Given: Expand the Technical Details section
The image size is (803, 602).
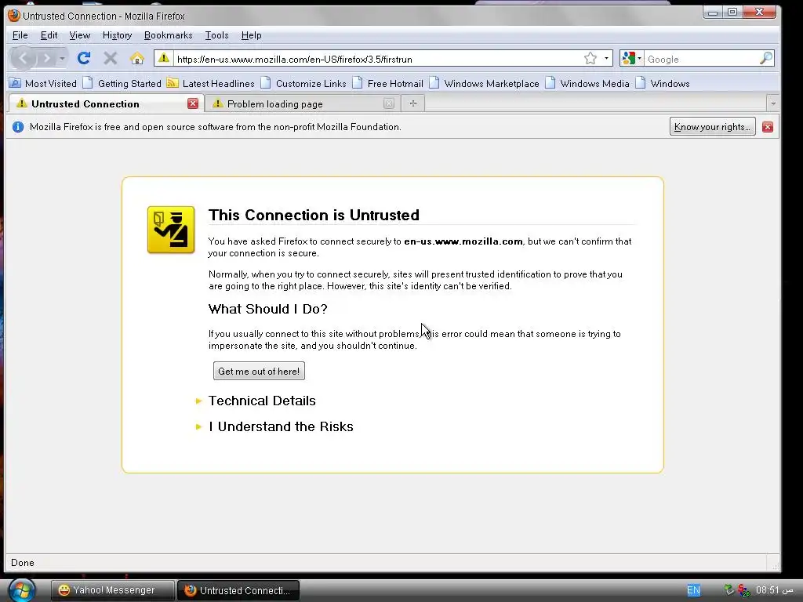Looking at the screenshot, I should [x=262, y=401].
